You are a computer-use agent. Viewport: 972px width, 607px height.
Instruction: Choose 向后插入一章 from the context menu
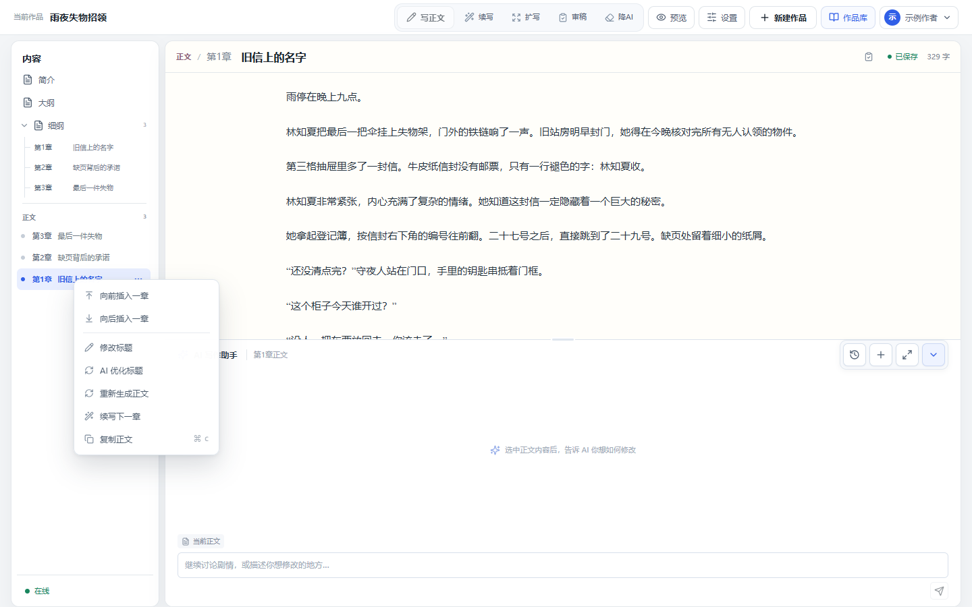[x=146, y=318]
